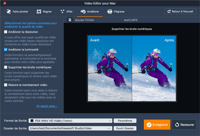
Task: Click the 'Sélectionnez les options suivantes' heading
Action: pyautogui.click(x=31, y=25)
